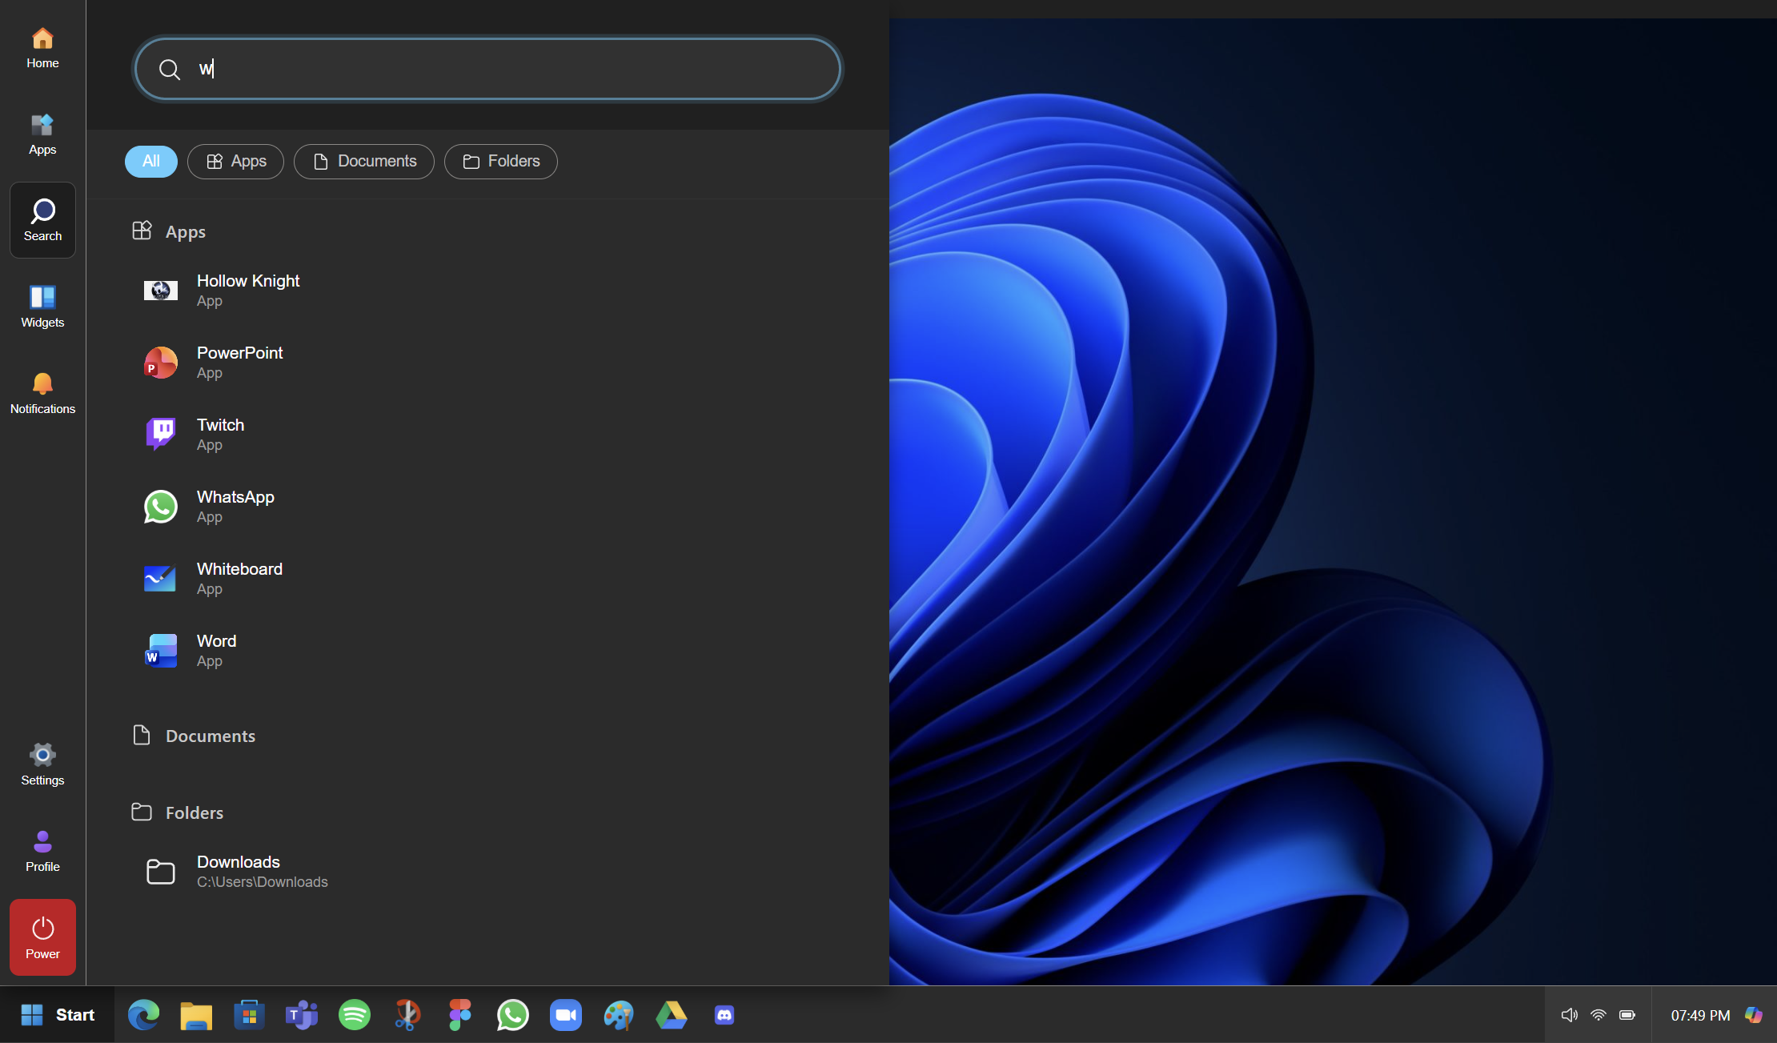
Task: Launch PowerPoint app from results
Action: click(239, 362)
